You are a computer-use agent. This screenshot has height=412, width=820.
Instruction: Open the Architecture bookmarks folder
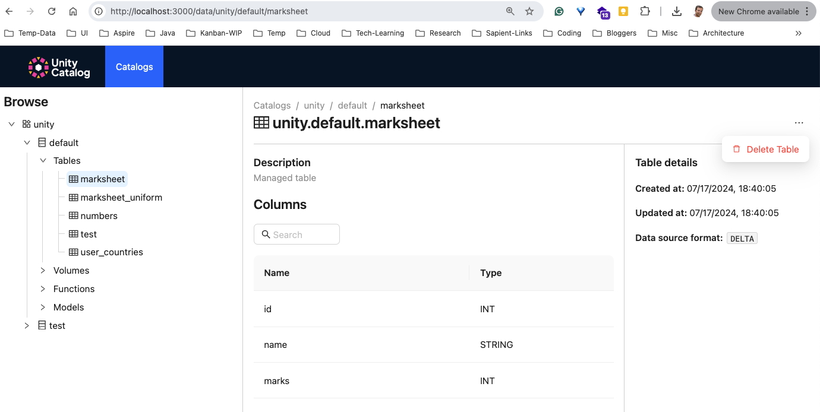pyautogui.click(x=716, y=33)
